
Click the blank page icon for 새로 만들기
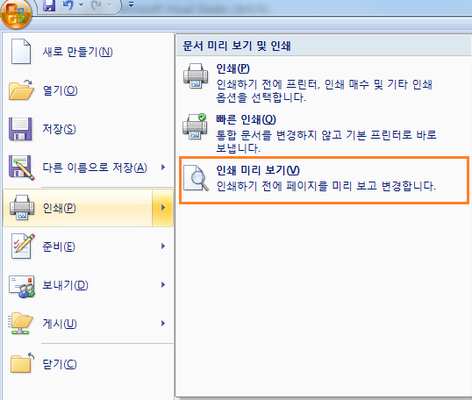21,52
